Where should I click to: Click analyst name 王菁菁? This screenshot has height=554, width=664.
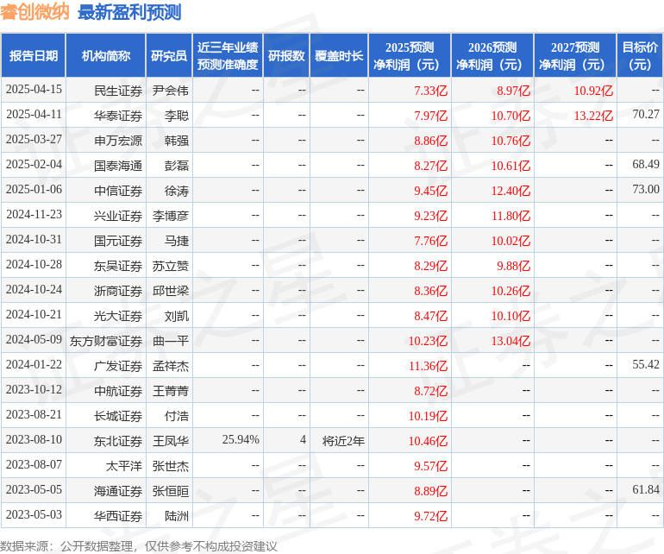pyautogui.click(x=170, y=391)
